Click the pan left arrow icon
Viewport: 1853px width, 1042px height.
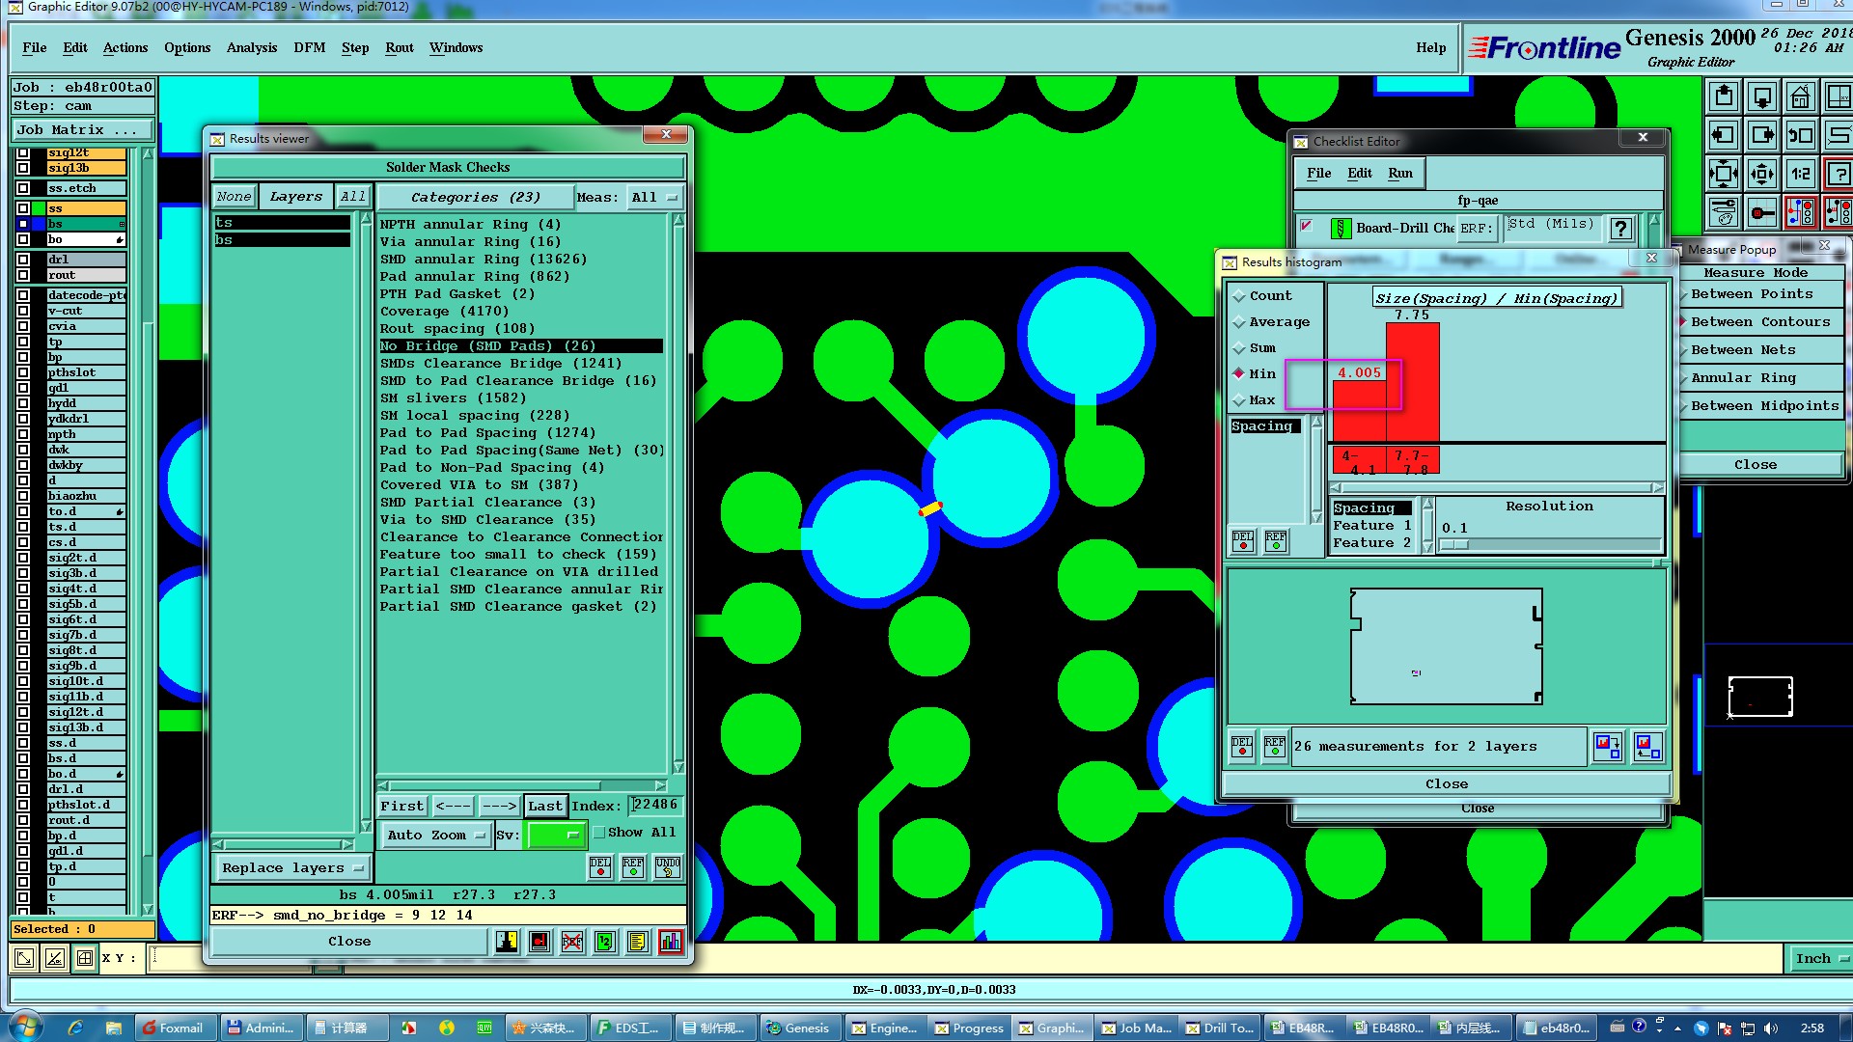(x=1723, y=135)
